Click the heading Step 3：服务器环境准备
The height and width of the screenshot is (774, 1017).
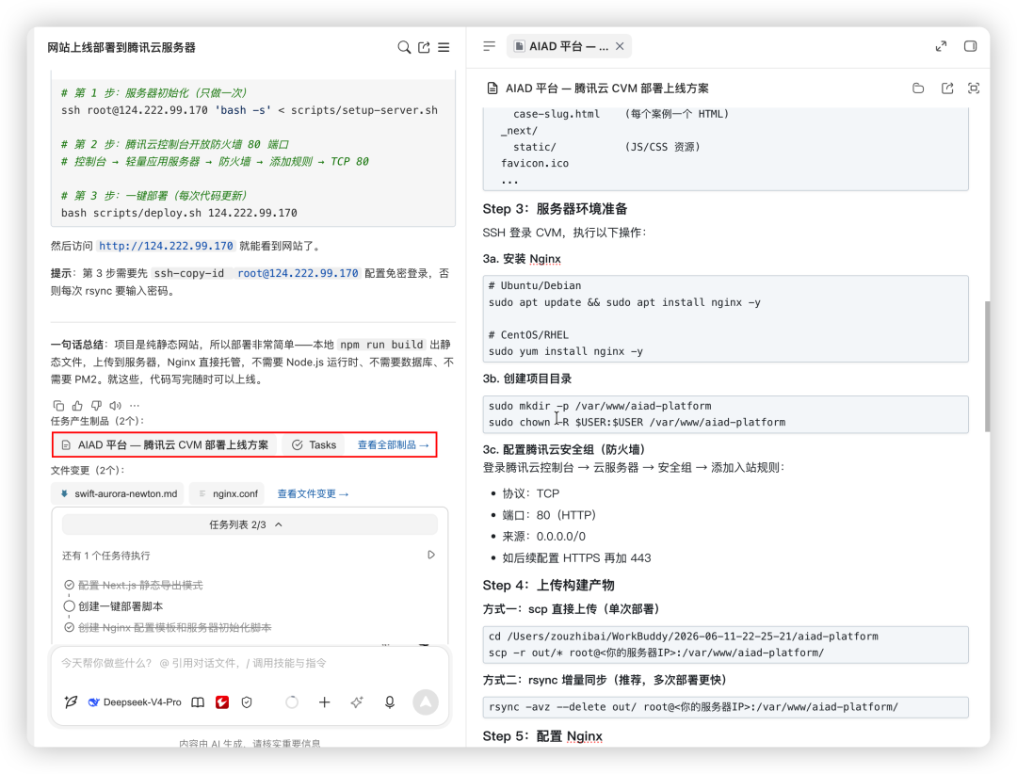point(556,209)
